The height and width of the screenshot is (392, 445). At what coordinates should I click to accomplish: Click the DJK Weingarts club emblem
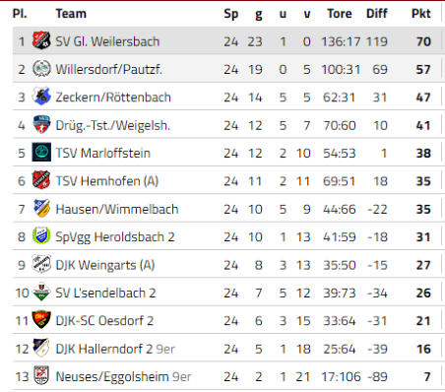point(41,264)
